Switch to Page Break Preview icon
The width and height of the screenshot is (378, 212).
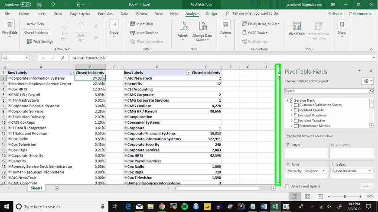tap(320, 196)
